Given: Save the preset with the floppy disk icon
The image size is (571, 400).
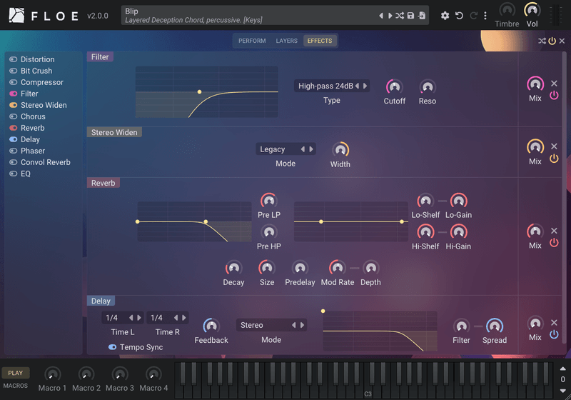Looking at the screenshot, I should [x=410, y=16].
